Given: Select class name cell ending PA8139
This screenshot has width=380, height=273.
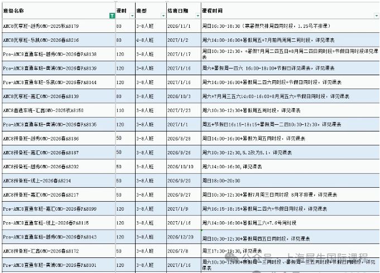Looking at the screenshot, I should [x=59, y=68].
